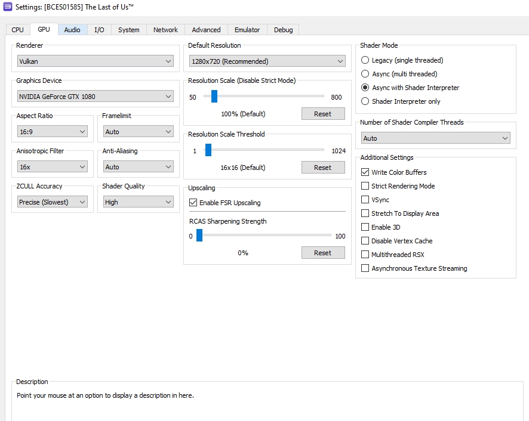This screenshot has height=421, width=529.
Task: Open the System tab
Action: [x=129, y=30]
